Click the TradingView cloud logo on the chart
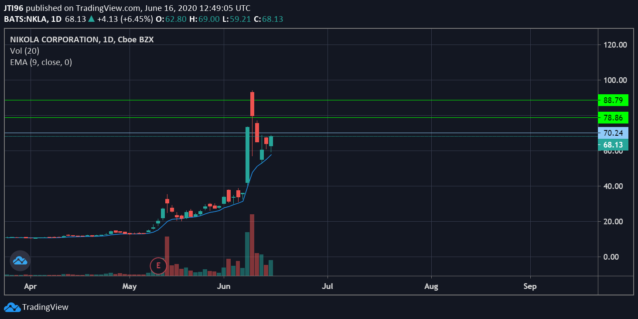 click(20, 261)
